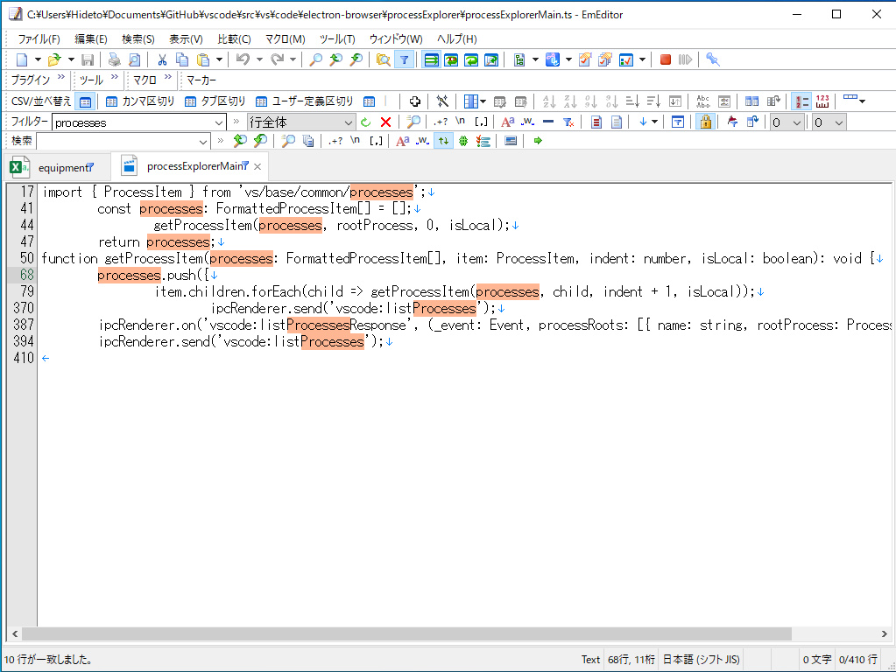Click the green Refresh filter icon
This screenshot has height=672, width=896.
click(x=366, y=122)
